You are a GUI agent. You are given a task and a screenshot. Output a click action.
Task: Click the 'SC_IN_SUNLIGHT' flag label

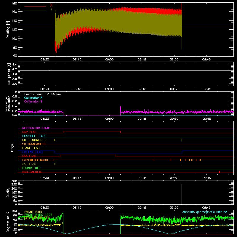click(x=34, y=140)
